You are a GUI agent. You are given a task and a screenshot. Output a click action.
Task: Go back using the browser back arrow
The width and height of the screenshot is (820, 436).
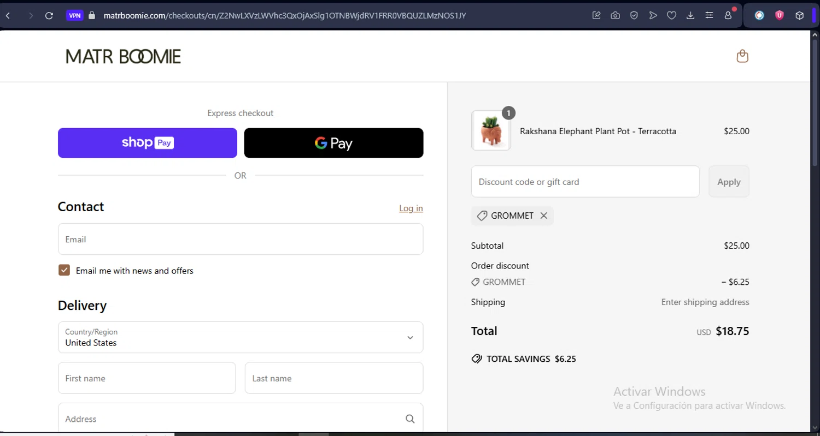8,16
